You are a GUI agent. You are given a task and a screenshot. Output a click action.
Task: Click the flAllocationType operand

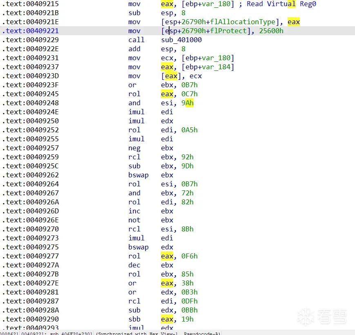click(243, 22)
